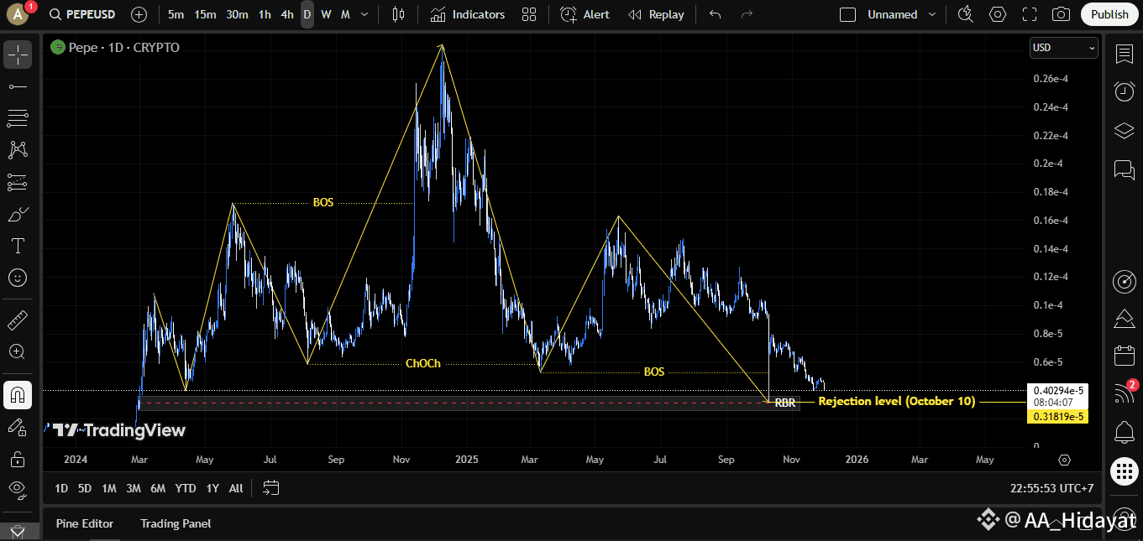Select the zoom in tool

pos(18,351)
